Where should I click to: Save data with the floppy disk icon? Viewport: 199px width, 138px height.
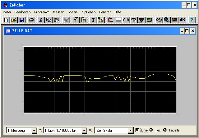[x=22, y=20]
